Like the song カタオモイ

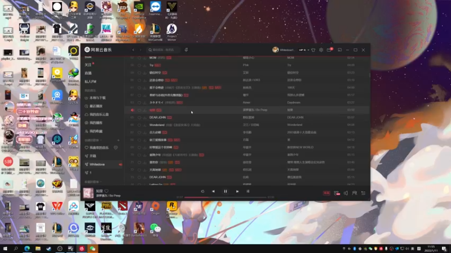(139, 103)
